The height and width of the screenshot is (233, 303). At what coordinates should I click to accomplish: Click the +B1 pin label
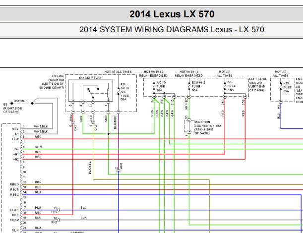16,154
